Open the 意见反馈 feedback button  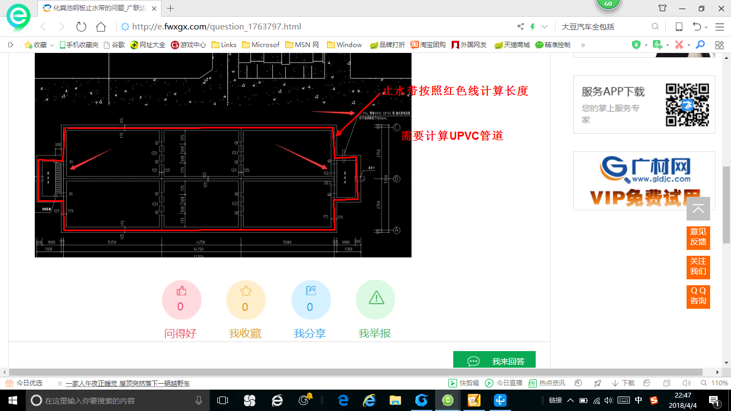pos(698,238)
